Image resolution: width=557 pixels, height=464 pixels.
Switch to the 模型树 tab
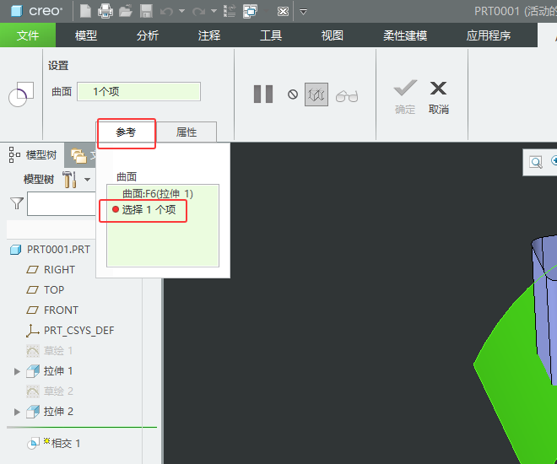click(x=33, y=154)
